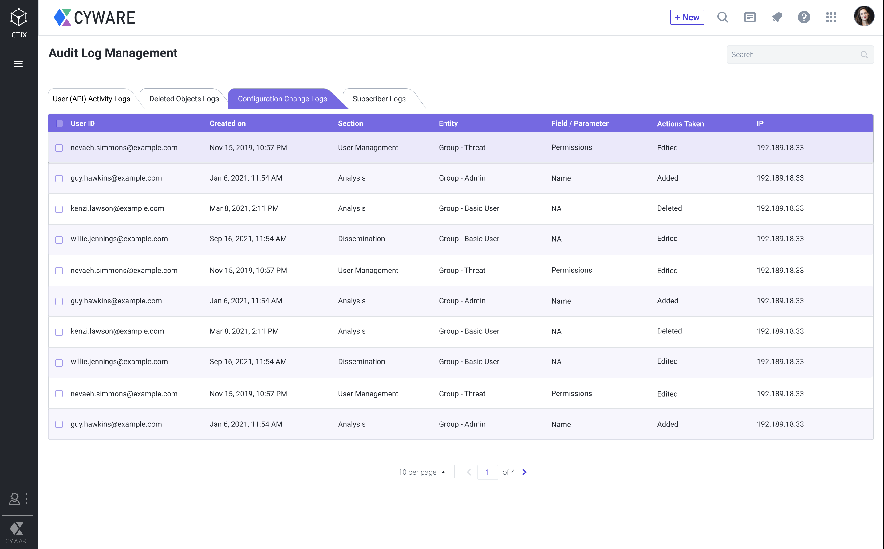The image size is (884, 549).
Task: Switch to Deleted Objects Logs tab
Action: [184, 99]
